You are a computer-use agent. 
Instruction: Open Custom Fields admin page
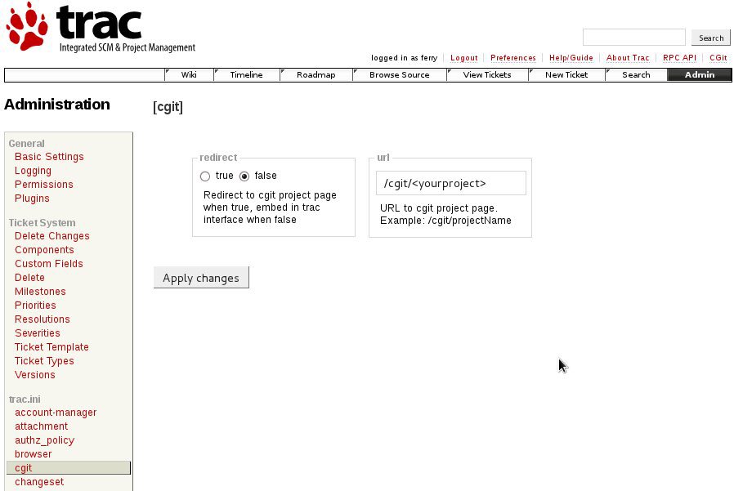(x=49, y=264)
